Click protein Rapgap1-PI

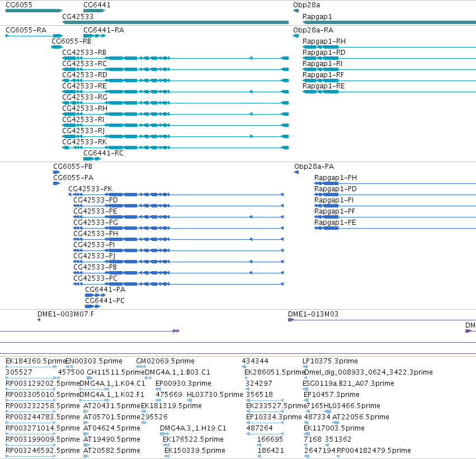334,200
